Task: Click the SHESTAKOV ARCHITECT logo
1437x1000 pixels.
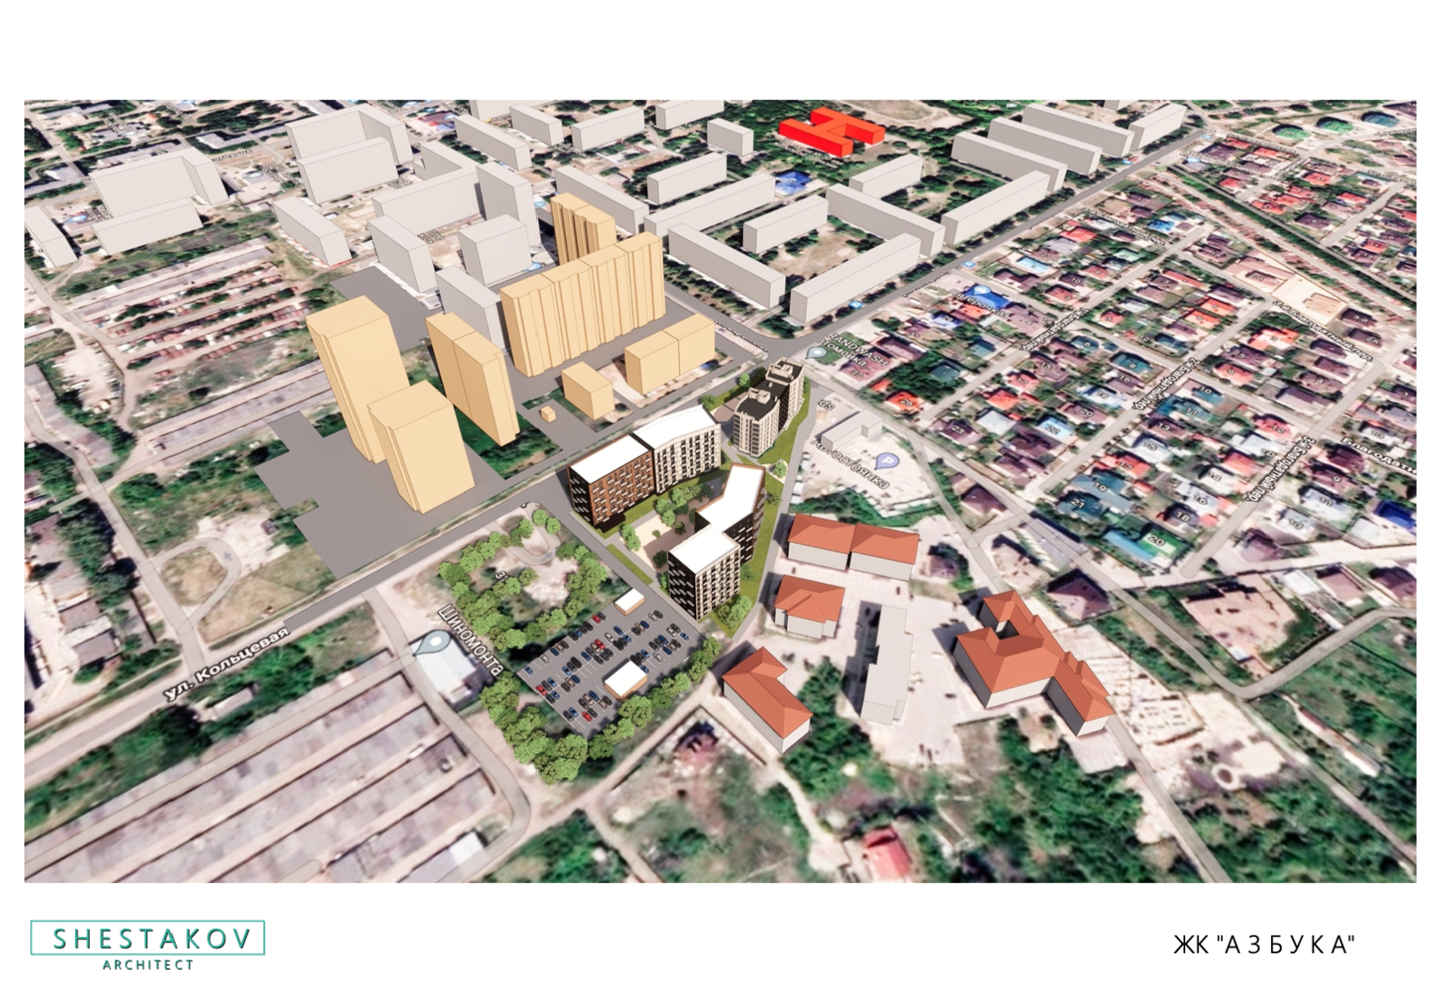Action: [x=148, y=945]
